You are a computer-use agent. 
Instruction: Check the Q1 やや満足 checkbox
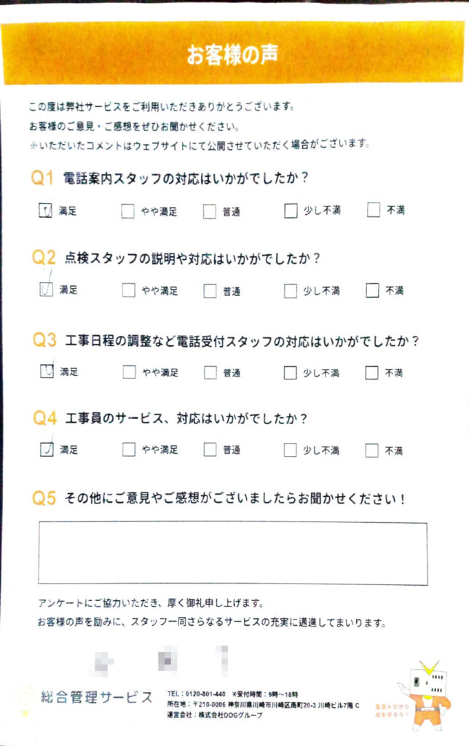pos(128,211)
